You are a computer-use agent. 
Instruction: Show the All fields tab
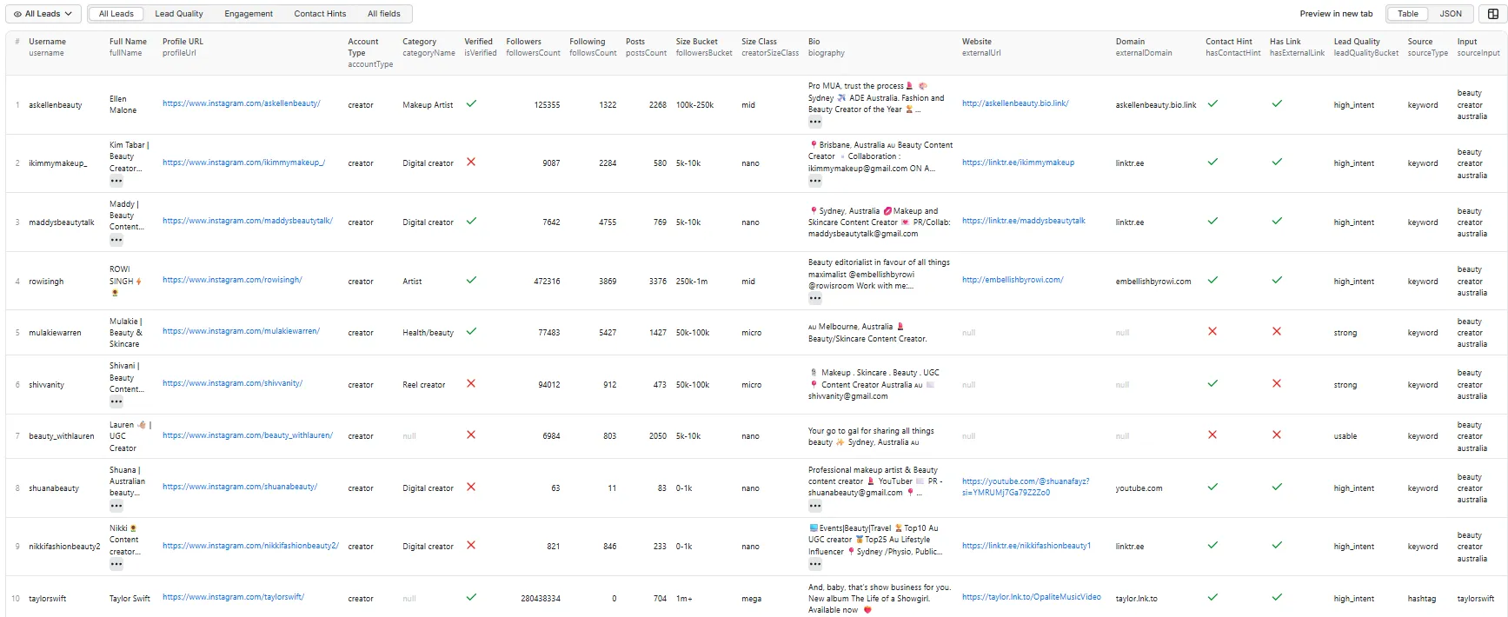383,14
